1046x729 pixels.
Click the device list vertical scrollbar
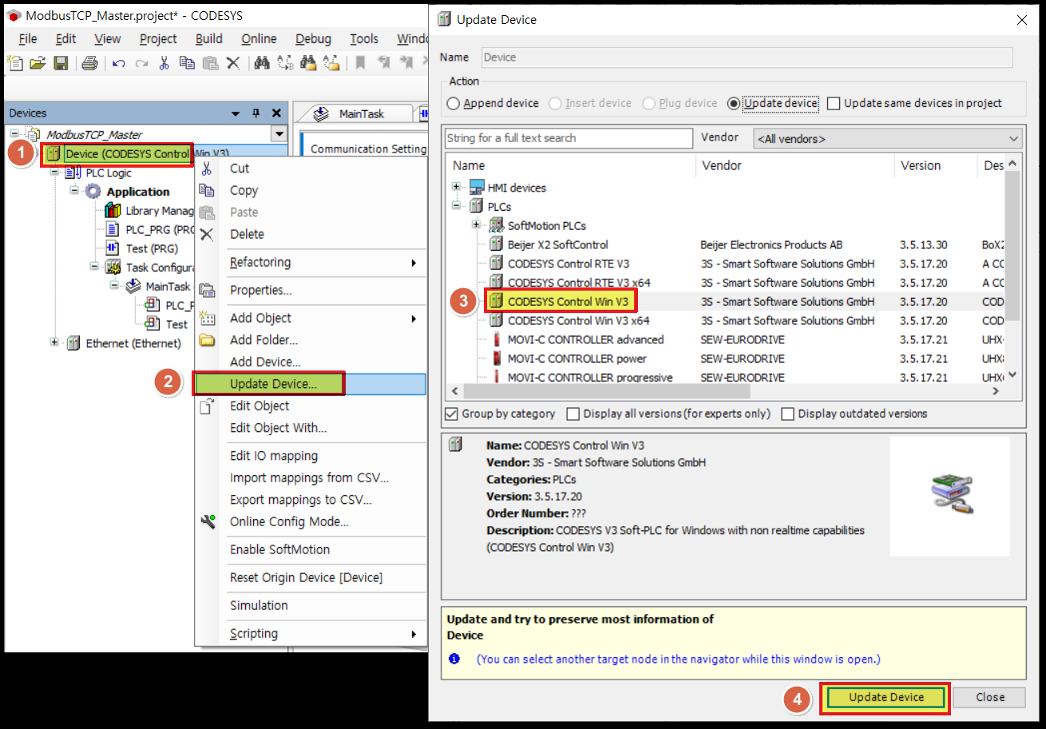coord(1012,244)
